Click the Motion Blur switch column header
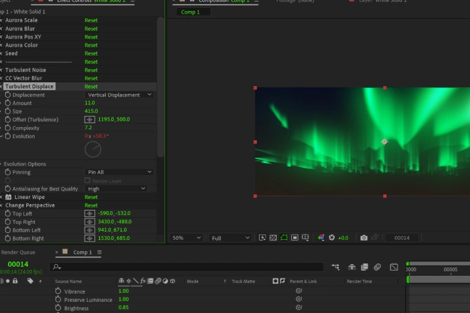 point(158,281)
